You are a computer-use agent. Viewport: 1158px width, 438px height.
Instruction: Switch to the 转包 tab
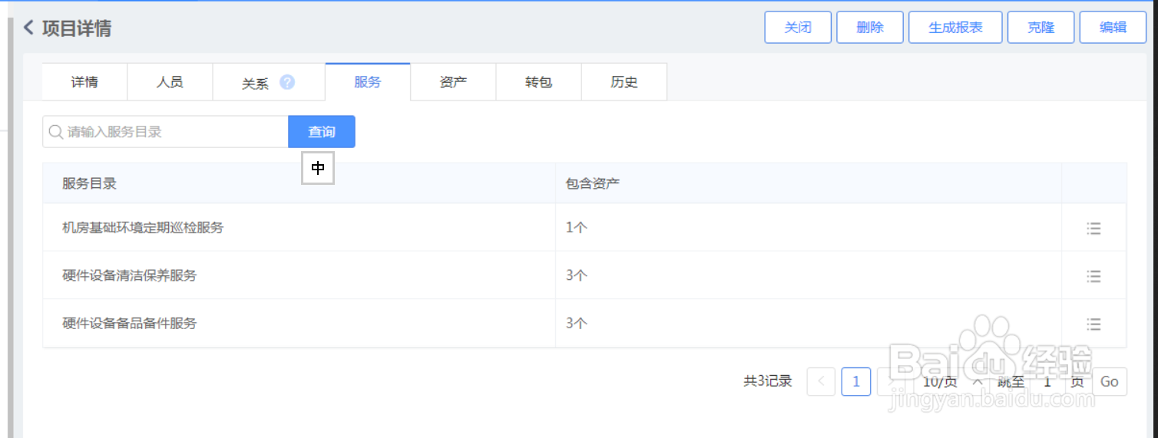(539, 82)
